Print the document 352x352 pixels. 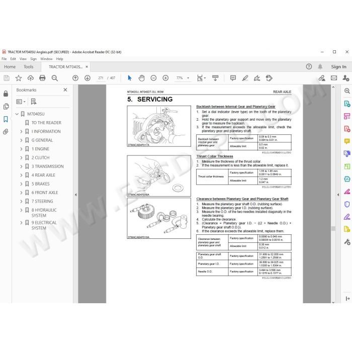click(x=42, y=78)
